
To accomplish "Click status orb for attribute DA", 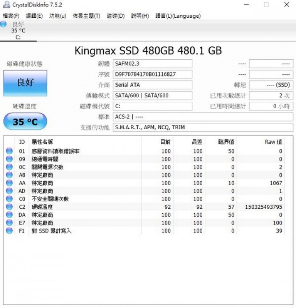I will pos(9,215).
